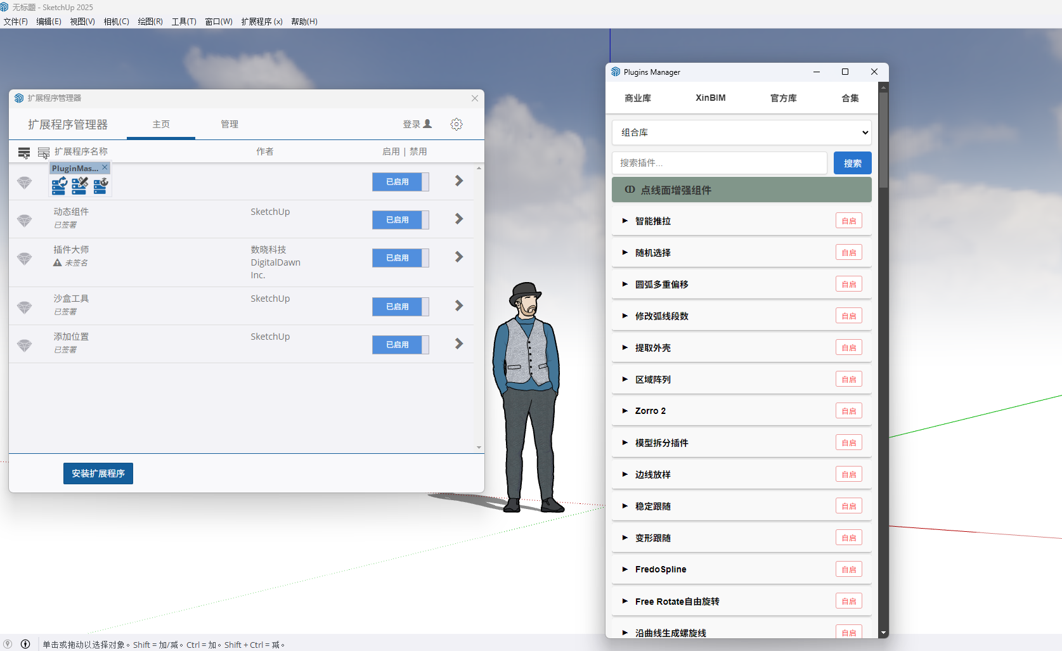Image resolution: width=1062 pixels, height=651 pixels.
Task: Open the 组合库 dropdown
Action: [x=741, y=132]
